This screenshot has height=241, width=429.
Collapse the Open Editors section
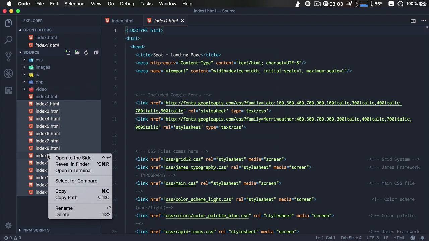[37, 30]
